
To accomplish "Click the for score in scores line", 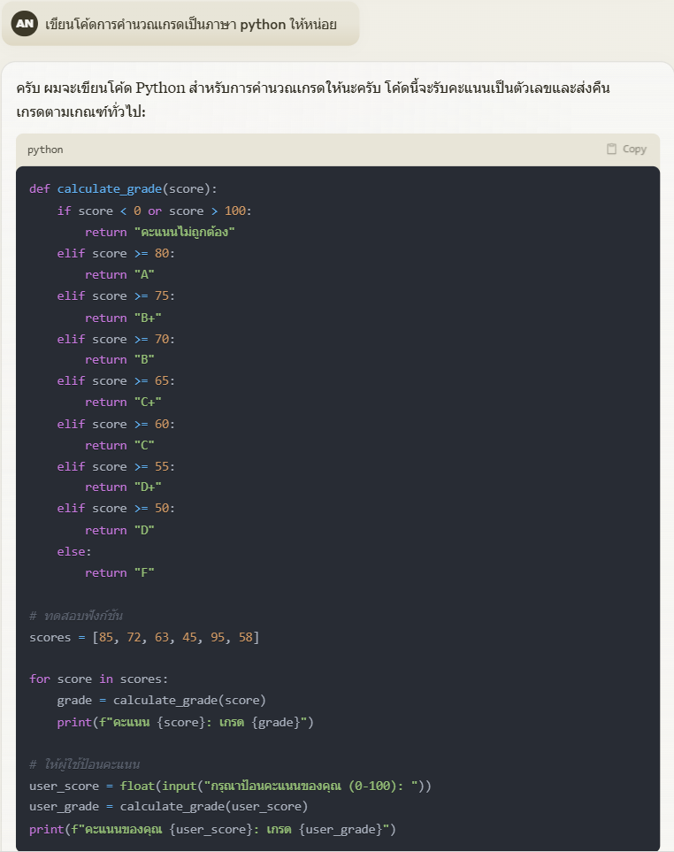I will tap(98, 679).
